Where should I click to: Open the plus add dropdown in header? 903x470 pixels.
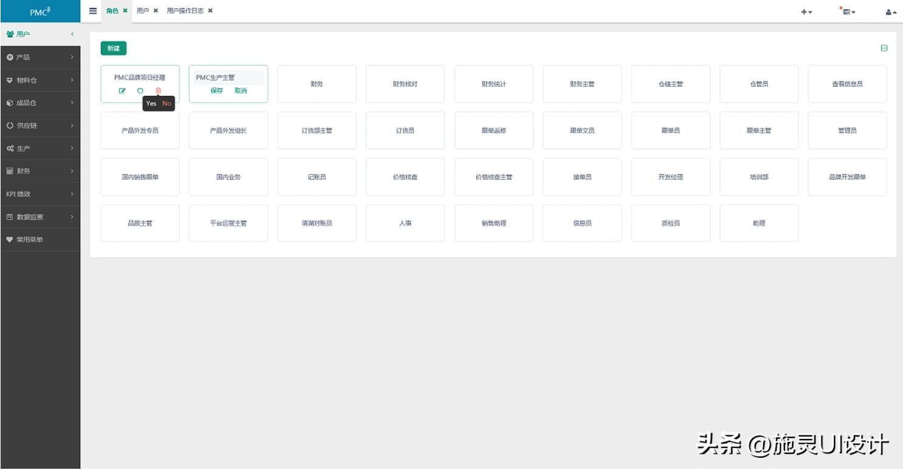pos(806,12)
